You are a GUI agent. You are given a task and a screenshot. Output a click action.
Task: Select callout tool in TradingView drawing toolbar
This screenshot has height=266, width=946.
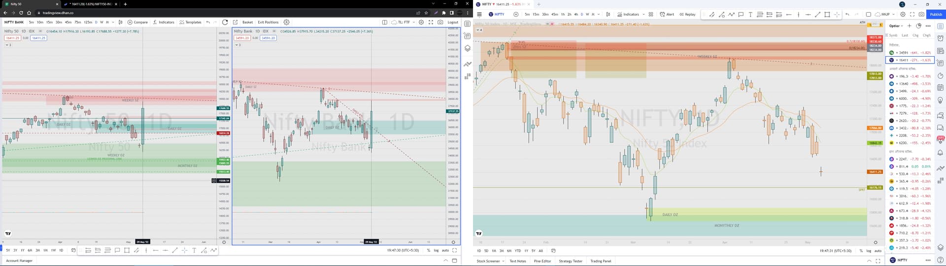tap(741, 14)
